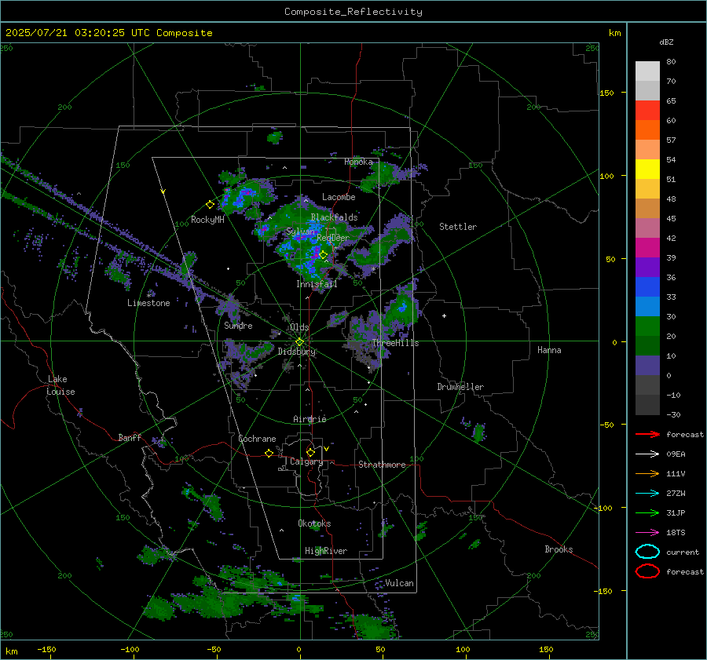The width and height of the screenshot is (707, 660).
Task: Click the magenta swatch in dBZ scale
Action: pos(647,248)
